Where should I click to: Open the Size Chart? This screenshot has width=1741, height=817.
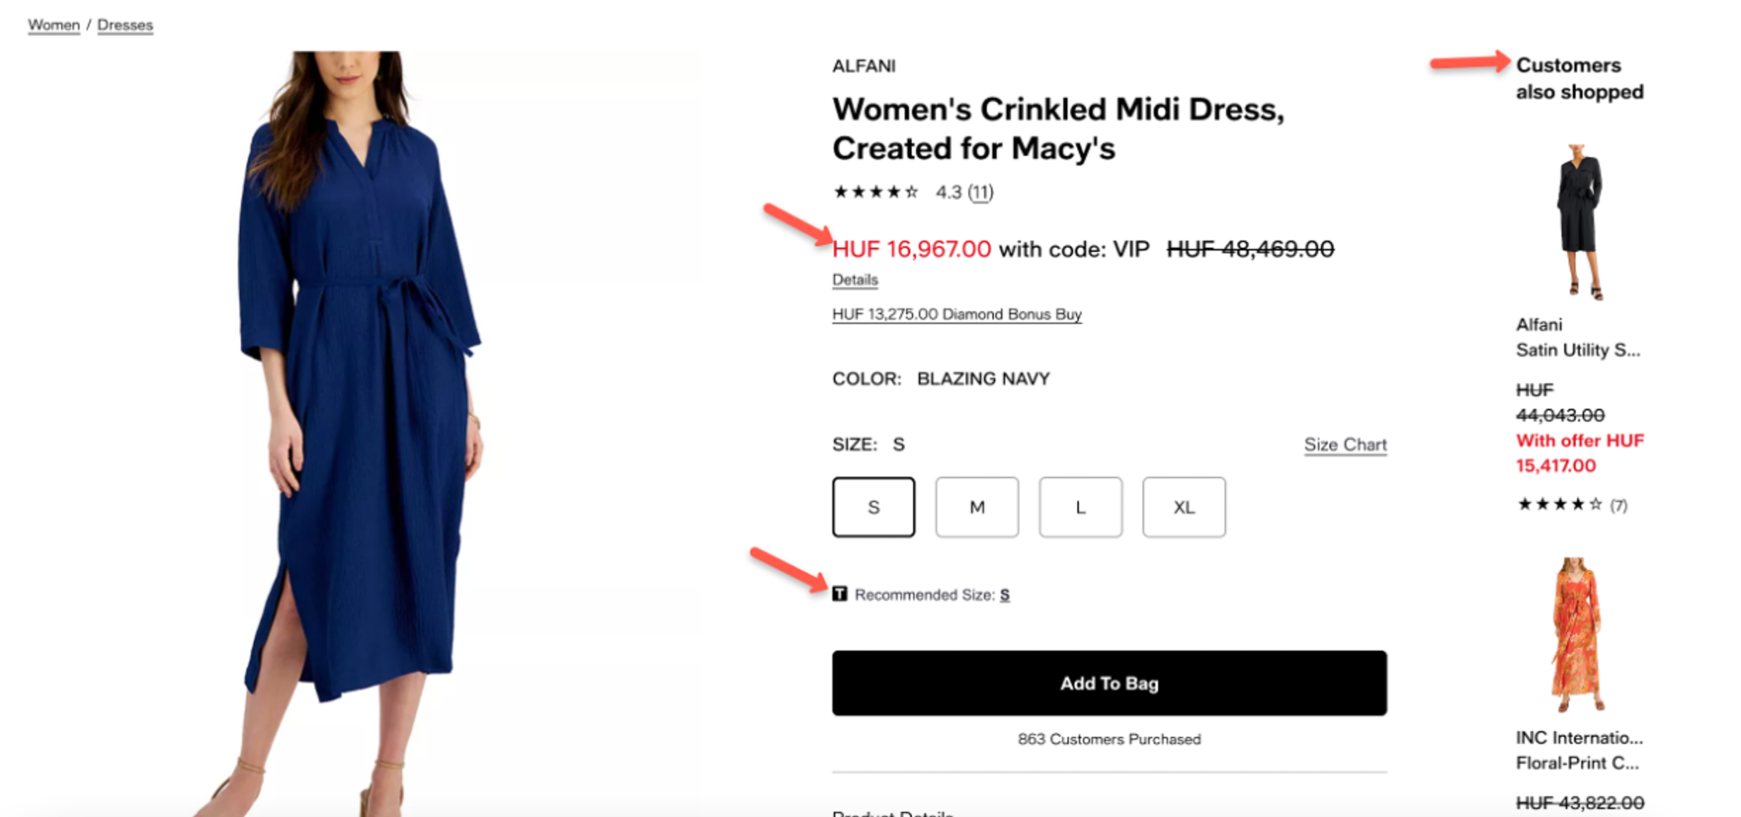1344,444
